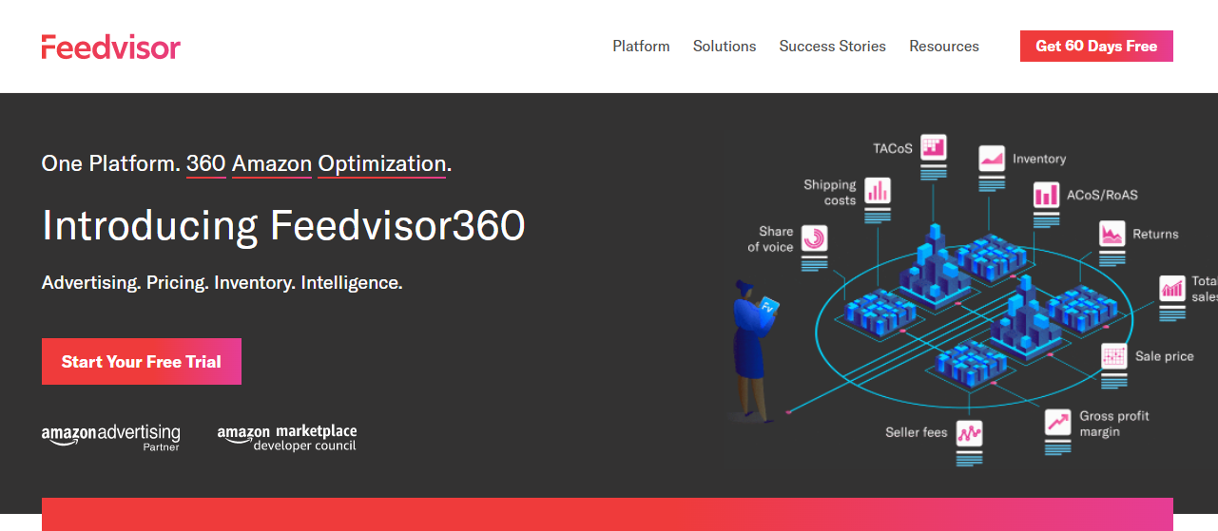Click the Share of voice donut icon
Viewport: 1218px width, 531px height.
click(814, 238)
